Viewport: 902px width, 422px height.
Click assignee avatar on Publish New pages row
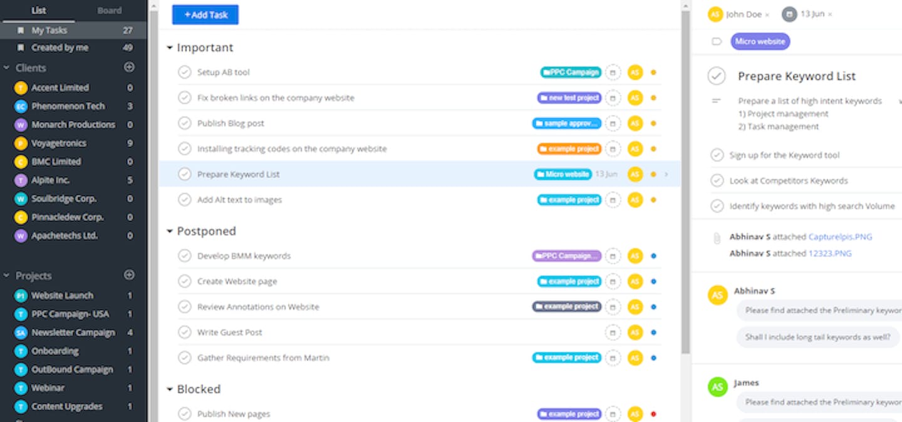pos(635,414)
